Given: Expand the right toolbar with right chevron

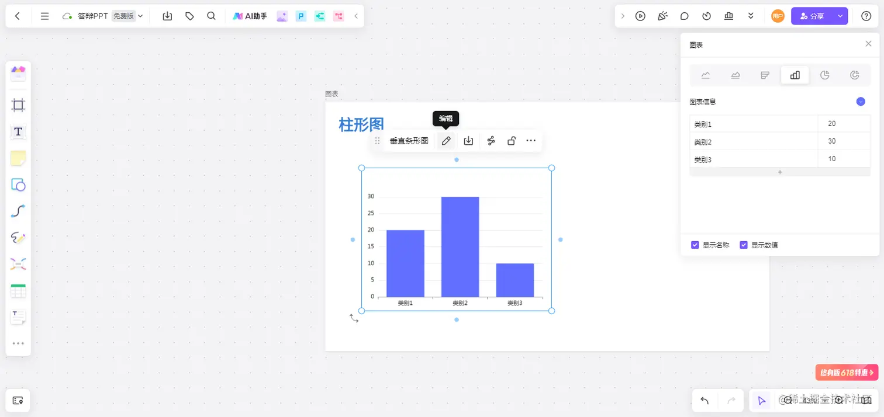Looking at the screenshot, I should [x=623, y=16].
